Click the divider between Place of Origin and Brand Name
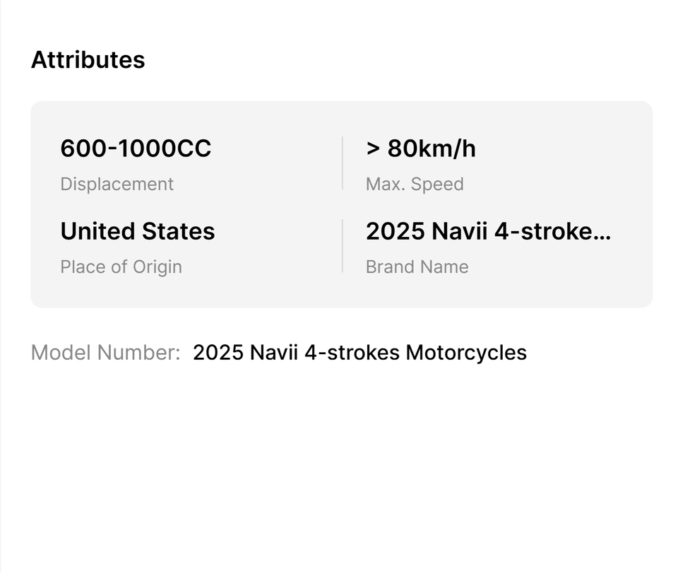The width and height of the screenshot is (678, 572). coord(343,246)
